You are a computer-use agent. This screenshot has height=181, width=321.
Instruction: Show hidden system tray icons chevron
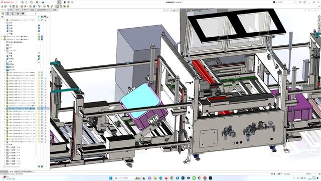click(294, 178)
